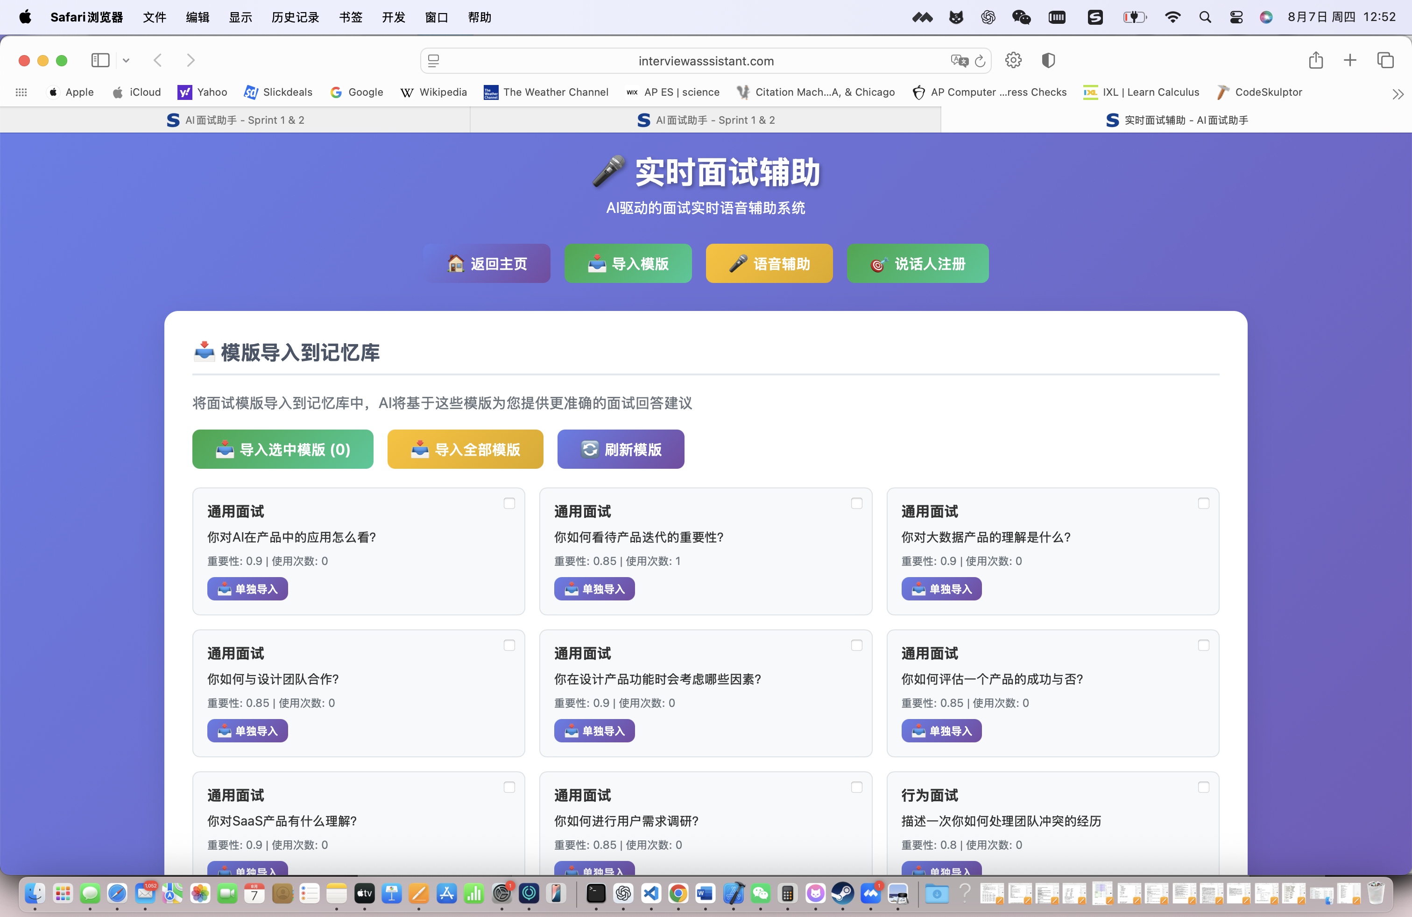Check the 你如何看待产品迭代的重要性 card checkbox
1412x917 pixels.
pyautogui.click(x=856, y=503)
